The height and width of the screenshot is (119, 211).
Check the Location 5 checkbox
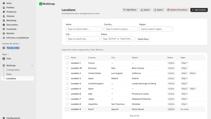click(67, 89)
